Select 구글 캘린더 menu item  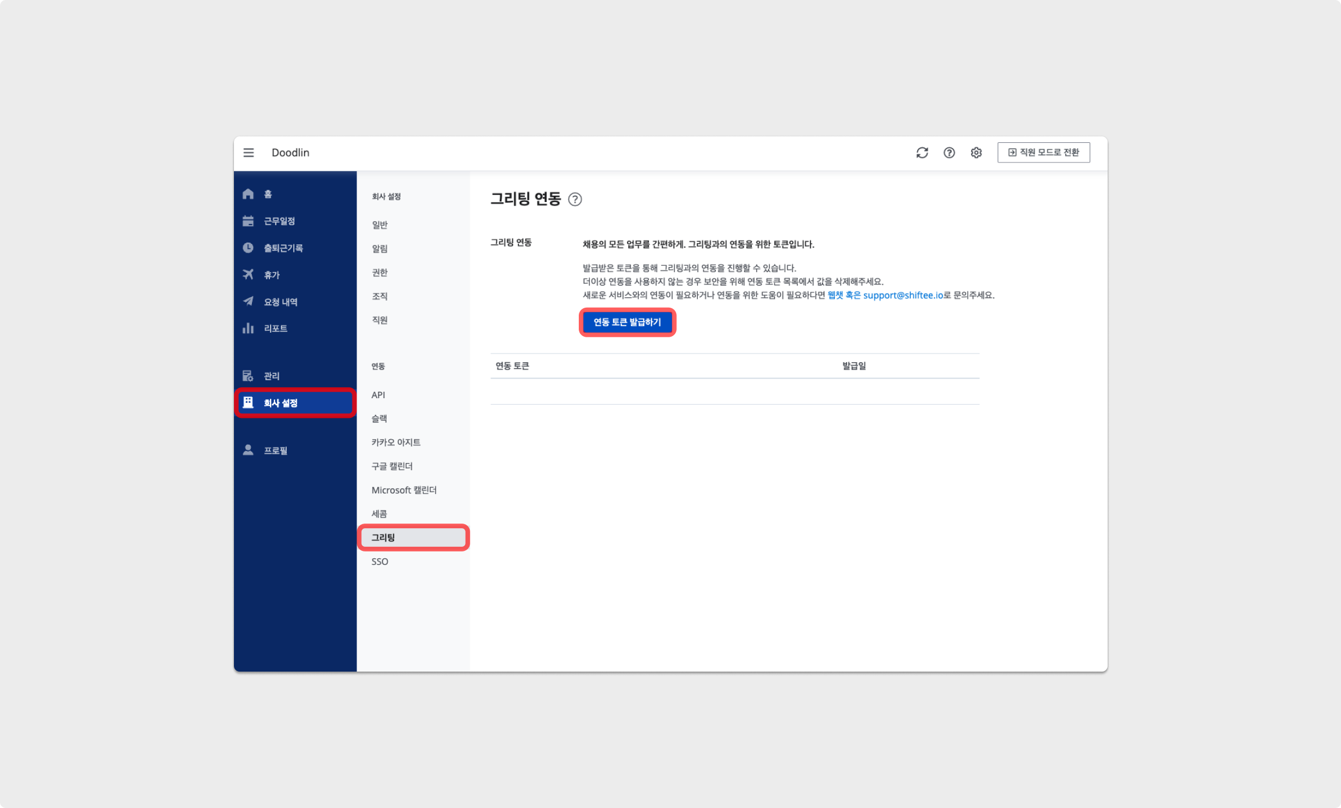click(392, 466)
